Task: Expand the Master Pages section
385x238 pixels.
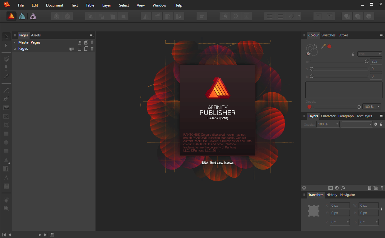Action: point(15,42)
